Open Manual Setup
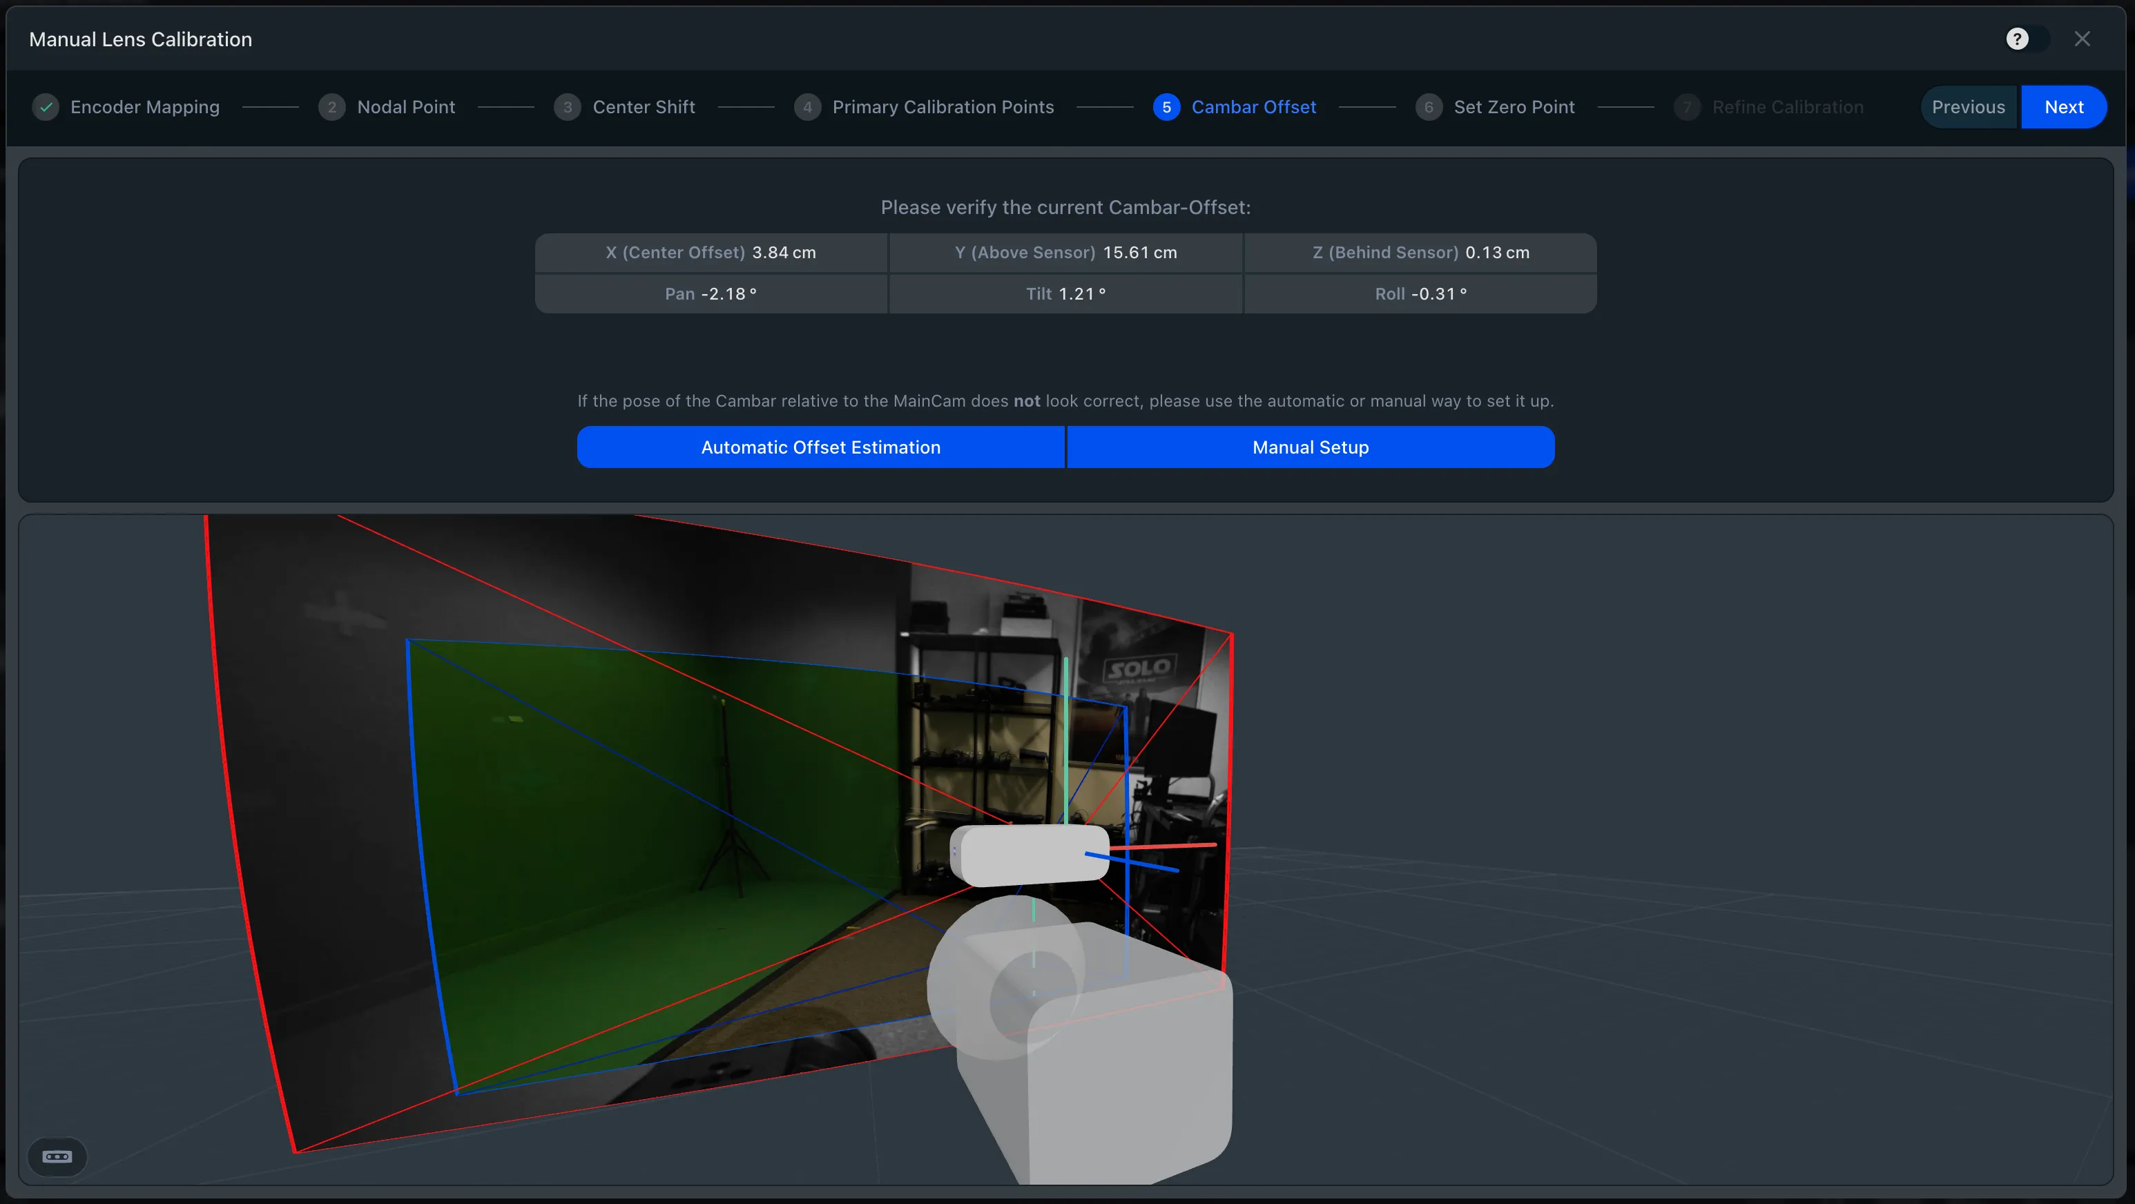 (1311, 447)
